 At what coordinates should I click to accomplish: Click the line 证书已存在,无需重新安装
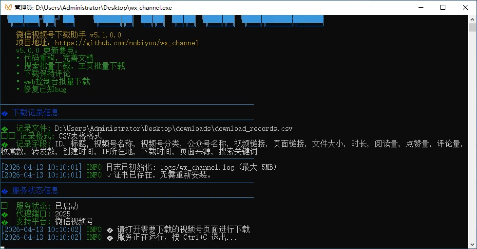[163, 175]
